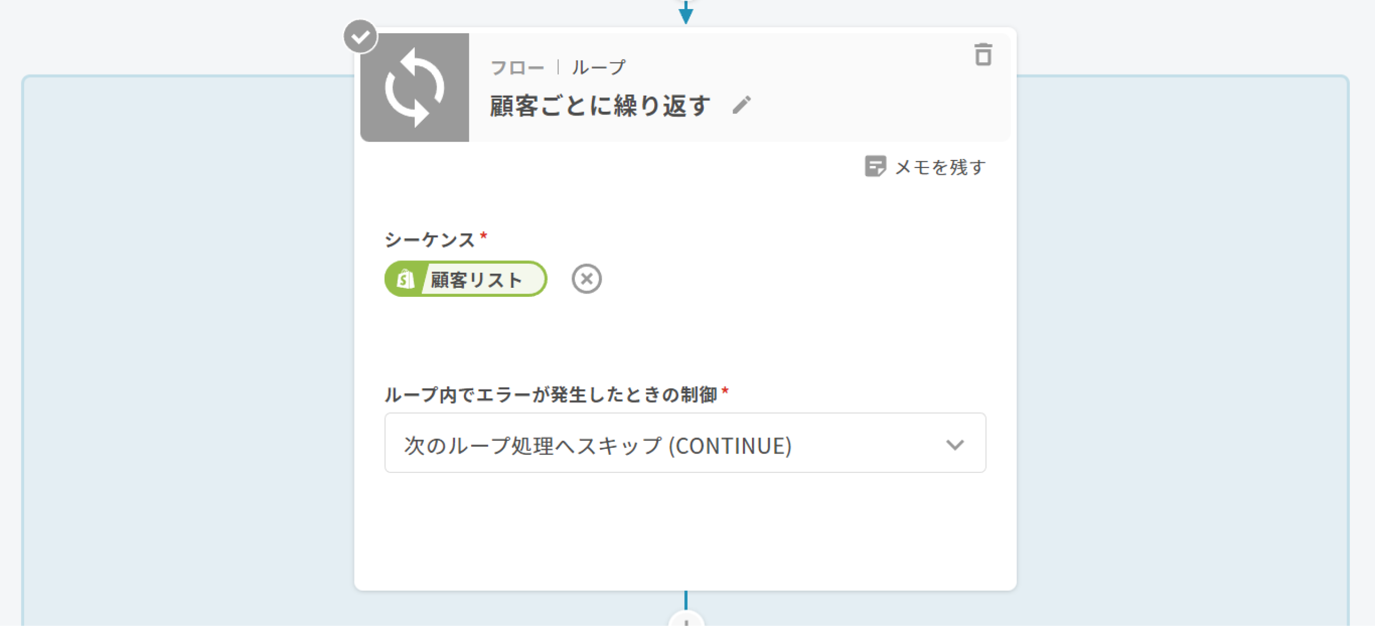This screenshot has width=1375, height=626.
Task: Click the trash icon to delete loop step
Action: (x=983, y=55)
